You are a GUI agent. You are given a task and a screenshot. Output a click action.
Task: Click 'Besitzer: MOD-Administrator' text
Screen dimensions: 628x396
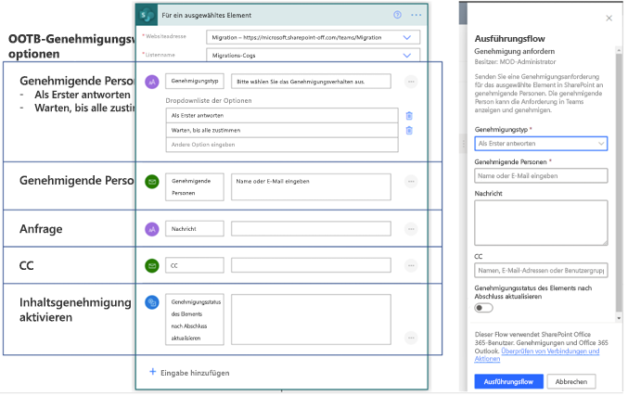[515, 61]
